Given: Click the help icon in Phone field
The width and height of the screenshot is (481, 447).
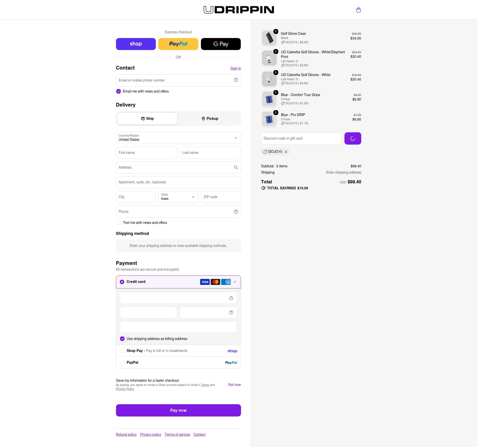Looking at the screenshot, I should tap(236, 212).
